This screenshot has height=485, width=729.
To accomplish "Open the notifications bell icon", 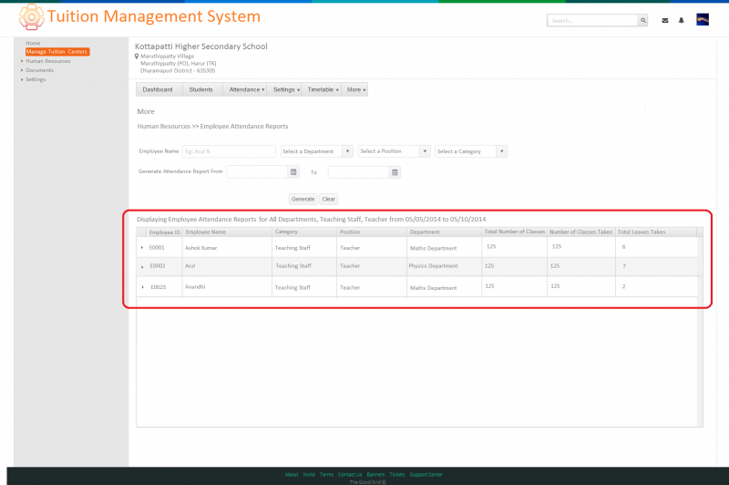I will coord(681,20).
